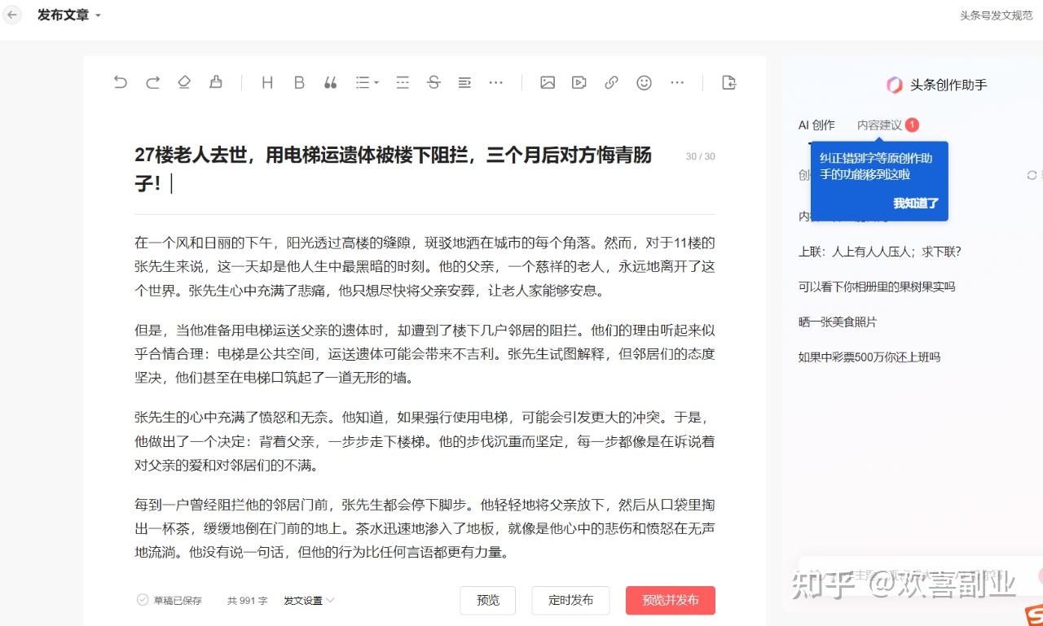Undo the last edit
This screenshot has height=626, width=1043.
click(x=121, y=82)
